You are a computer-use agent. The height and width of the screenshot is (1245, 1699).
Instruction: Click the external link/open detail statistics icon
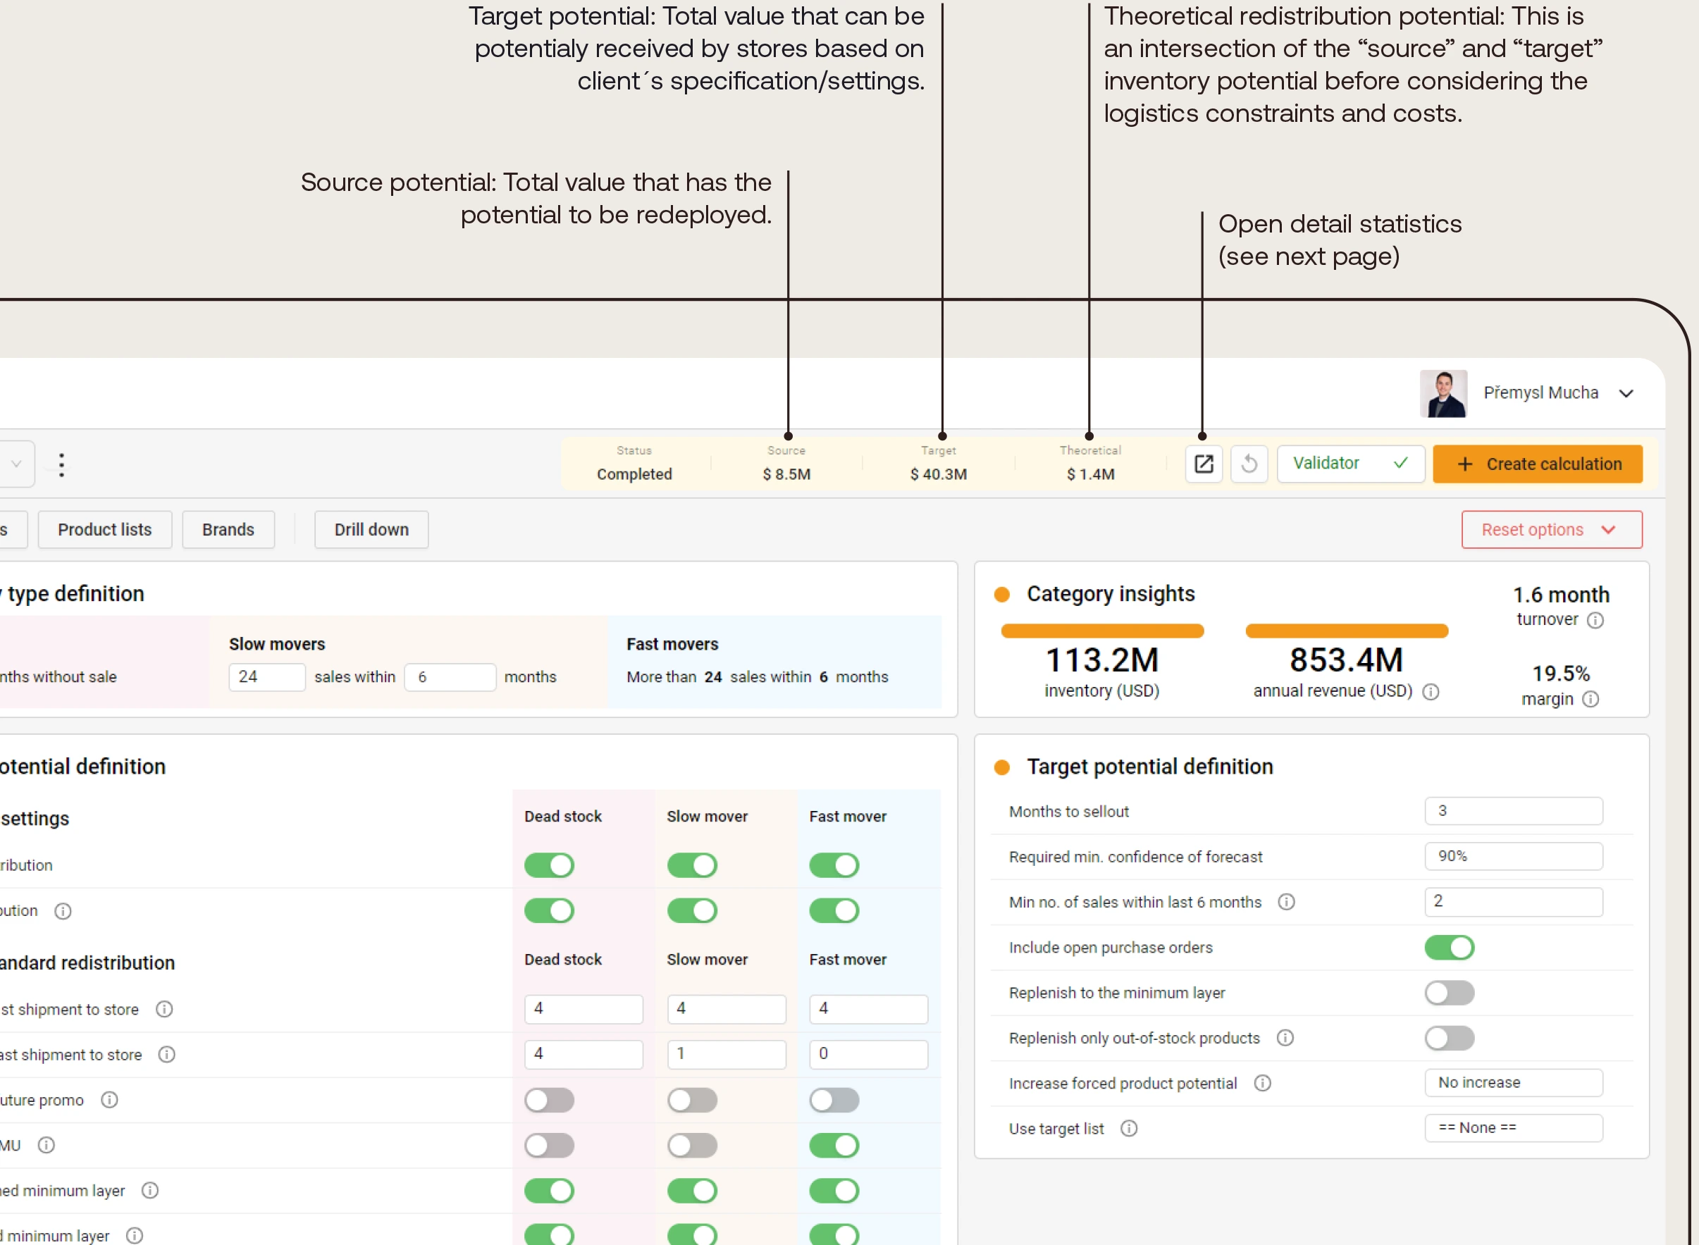pos(1204,464)
